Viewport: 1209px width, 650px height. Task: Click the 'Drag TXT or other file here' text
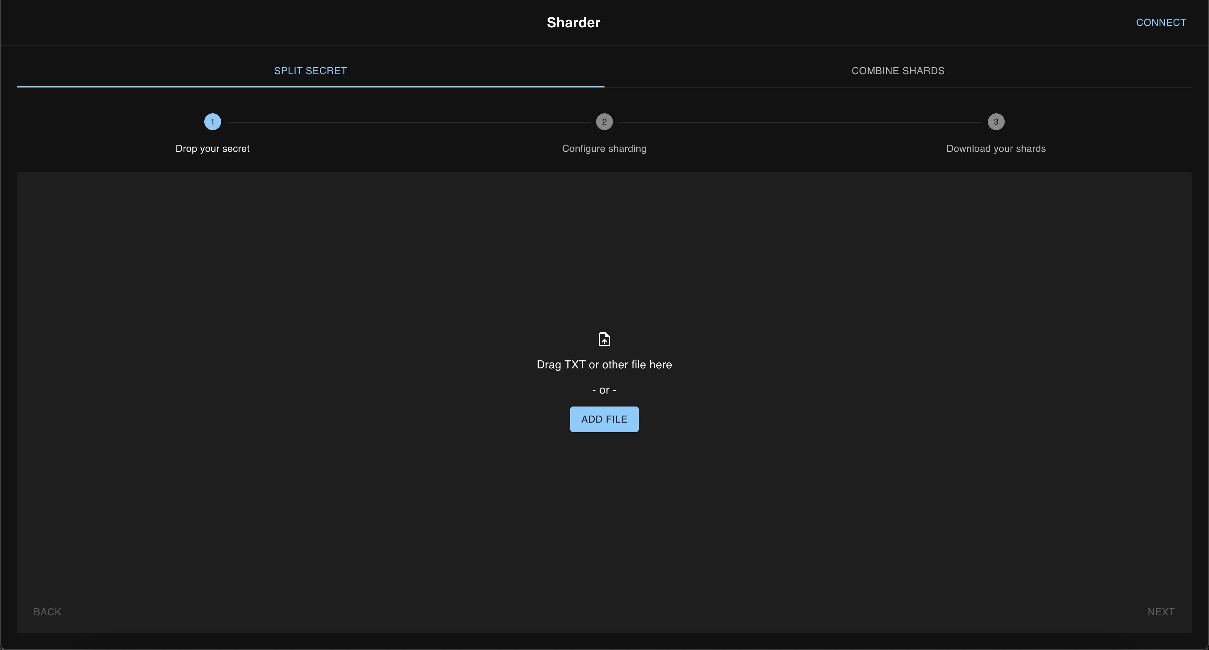click(x=604, y=365)
